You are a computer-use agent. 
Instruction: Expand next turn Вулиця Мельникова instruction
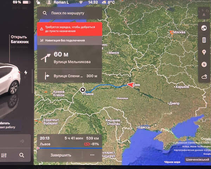point(70,58)
